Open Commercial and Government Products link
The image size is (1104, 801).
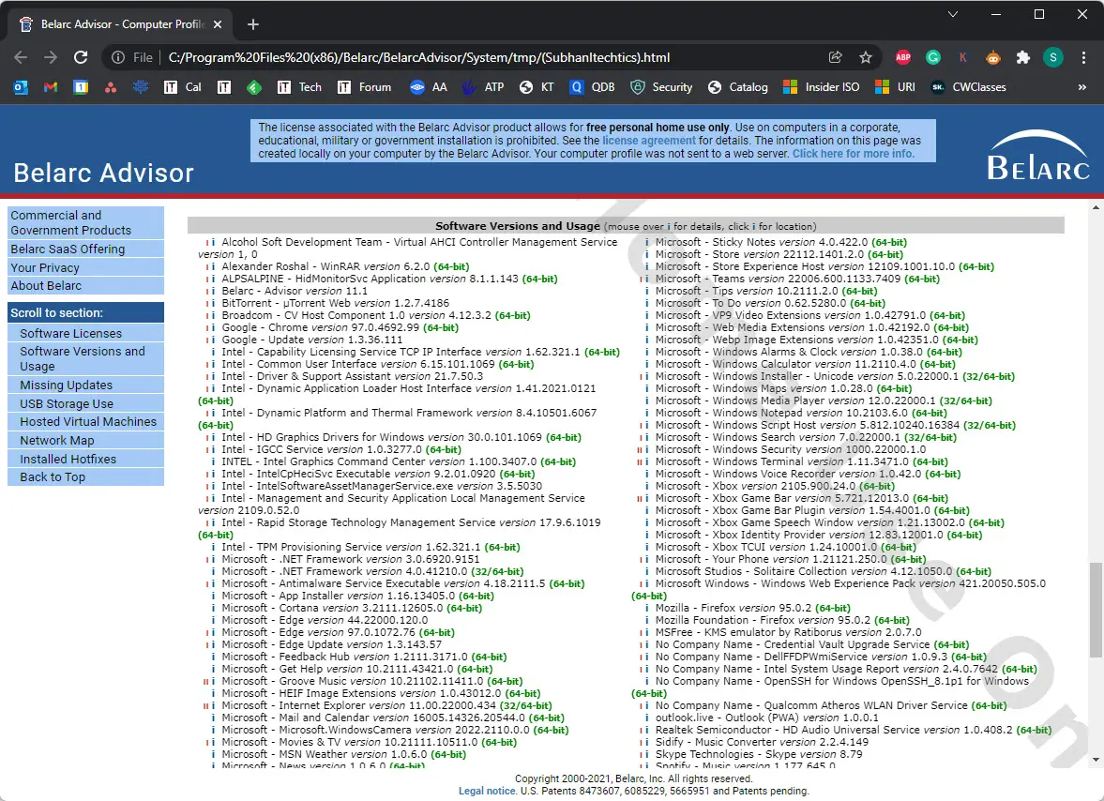click(x=85, y=222)
